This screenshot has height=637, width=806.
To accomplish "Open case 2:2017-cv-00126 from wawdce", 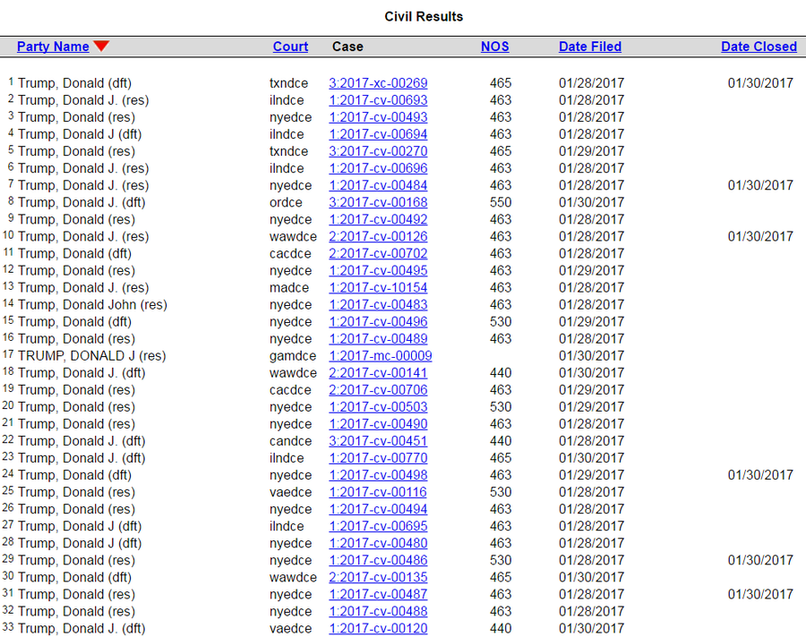I will 378,236.
